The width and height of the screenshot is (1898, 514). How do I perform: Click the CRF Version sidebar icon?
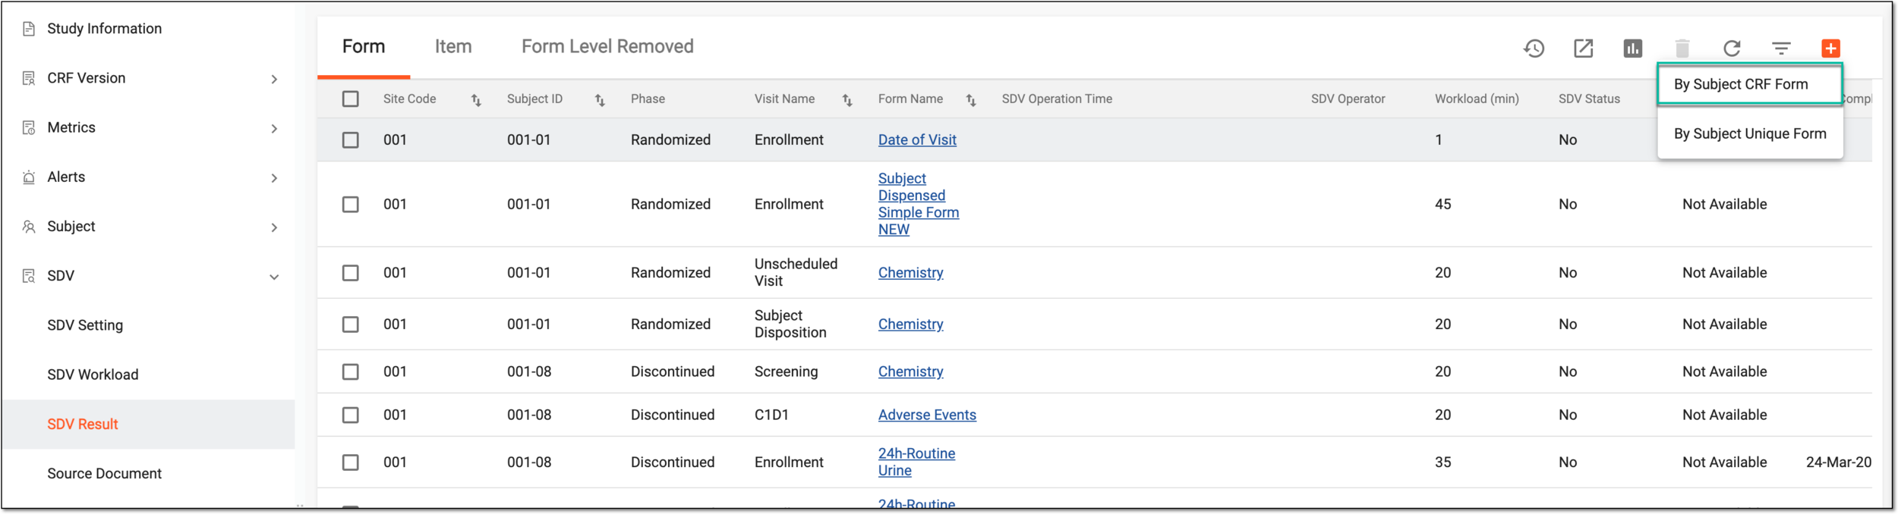point(29,78)
